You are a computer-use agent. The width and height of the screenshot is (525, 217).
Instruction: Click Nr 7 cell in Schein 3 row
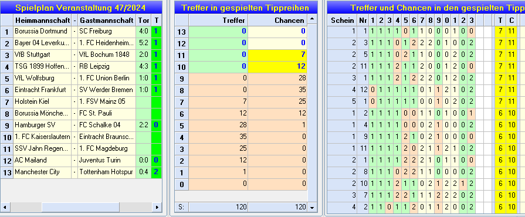click(x=363, y=195)
